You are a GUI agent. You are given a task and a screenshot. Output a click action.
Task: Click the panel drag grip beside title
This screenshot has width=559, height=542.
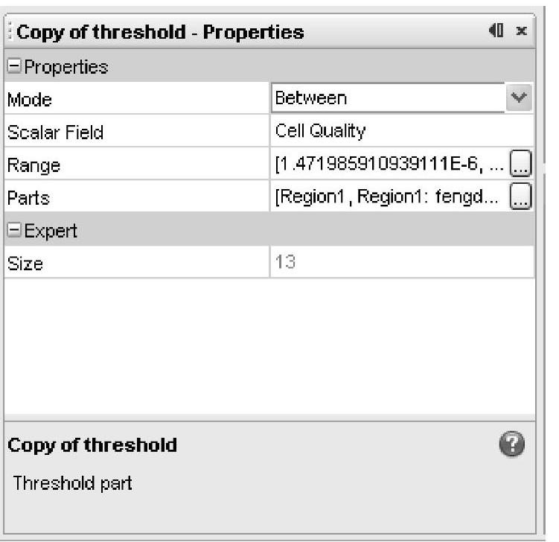[x=10, y=31]
